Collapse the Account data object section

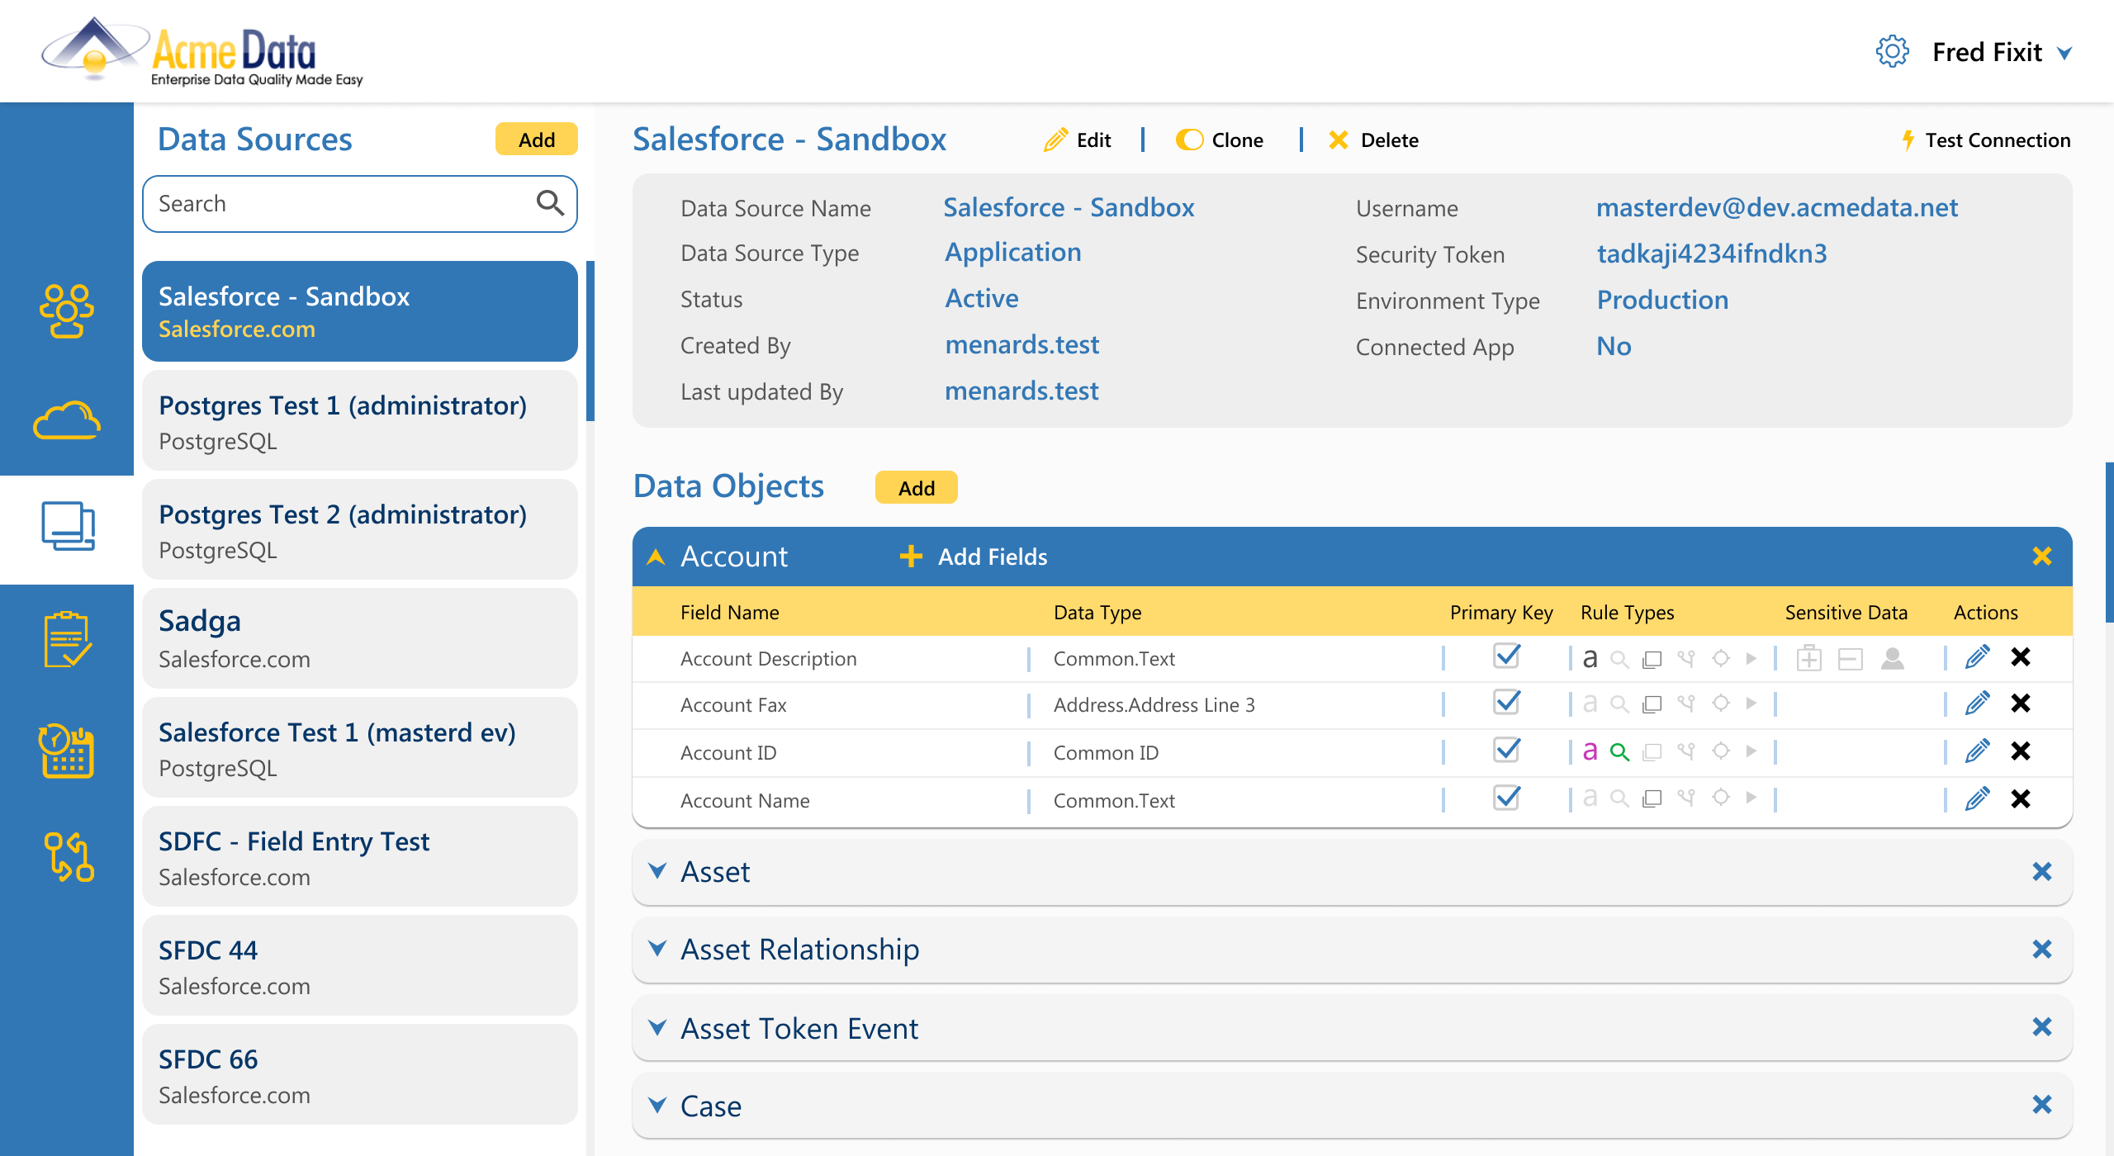tap(656, 557)
